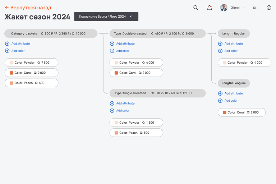Click Peach color swatch under Single-breasted
Screen dimensions: 276x184
point(116,133)
